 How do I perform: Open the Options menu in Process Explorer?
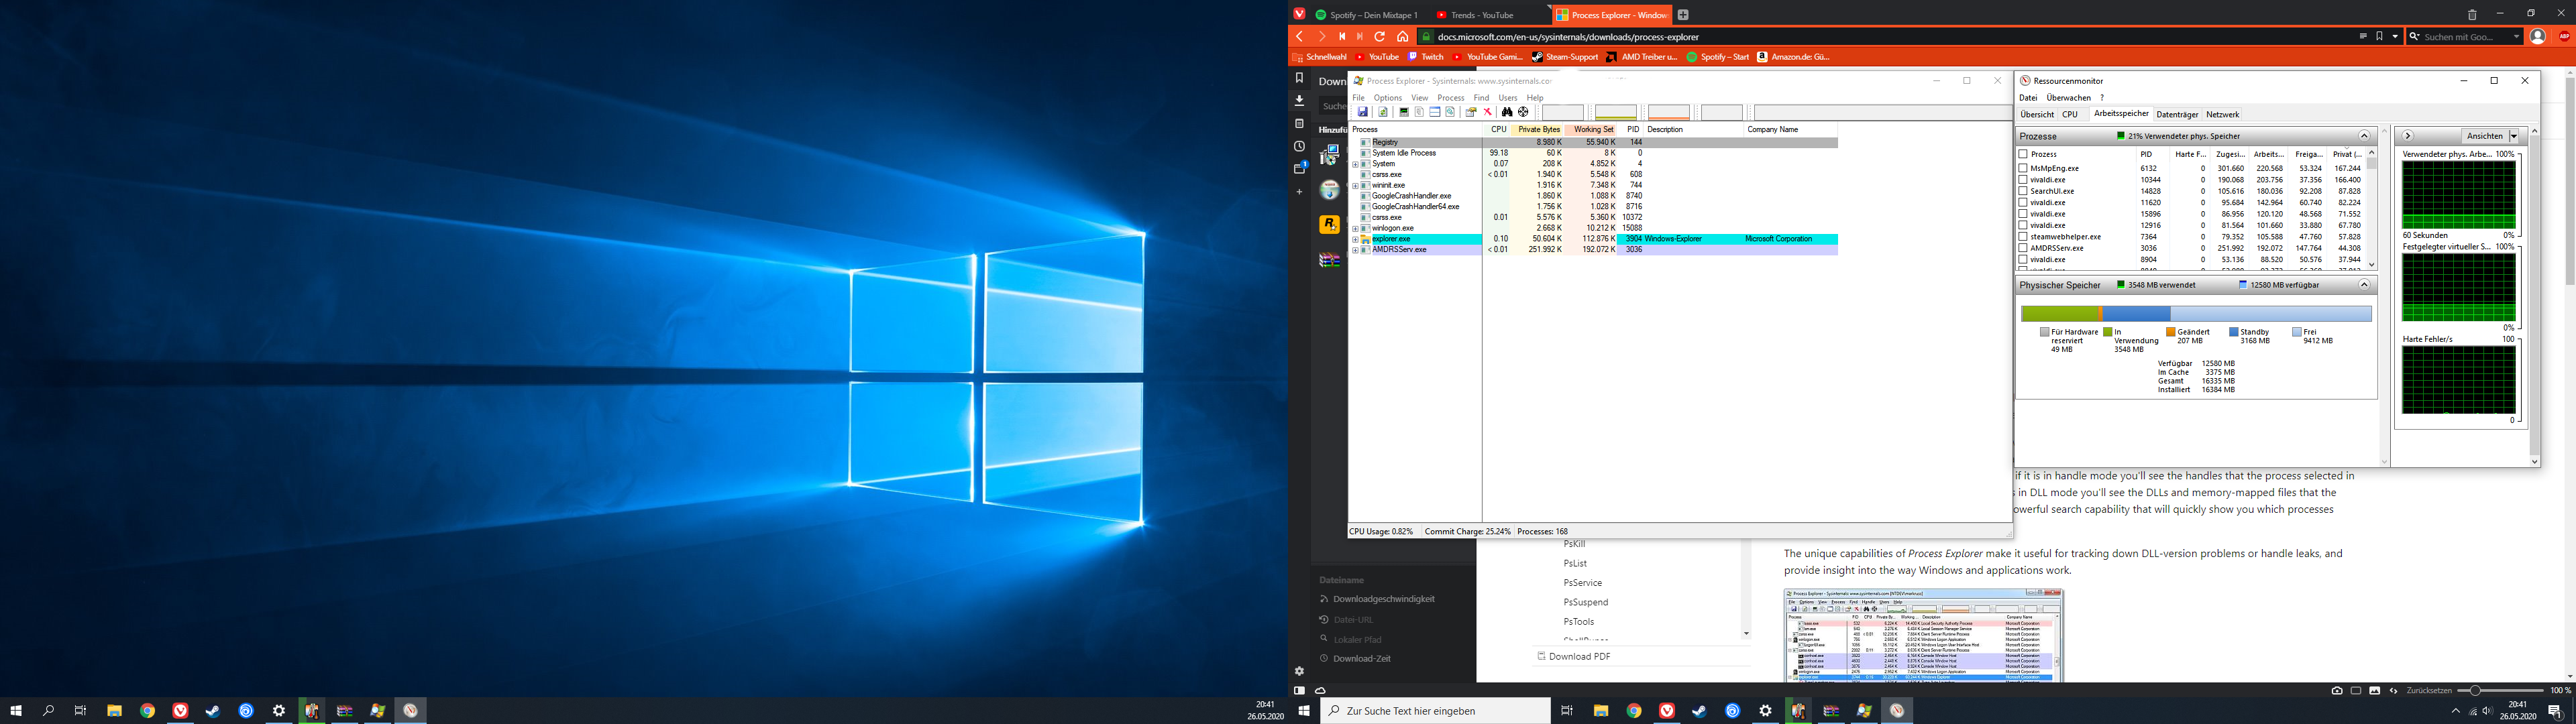coord(1387,98)
